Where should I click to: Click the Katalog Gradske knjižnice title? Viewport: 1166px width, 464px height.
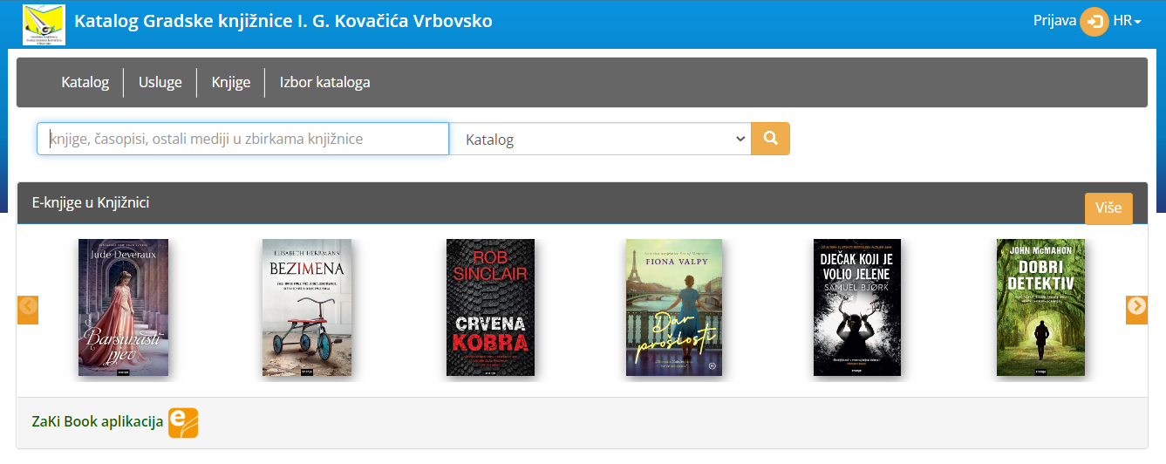tap(283, 21)
